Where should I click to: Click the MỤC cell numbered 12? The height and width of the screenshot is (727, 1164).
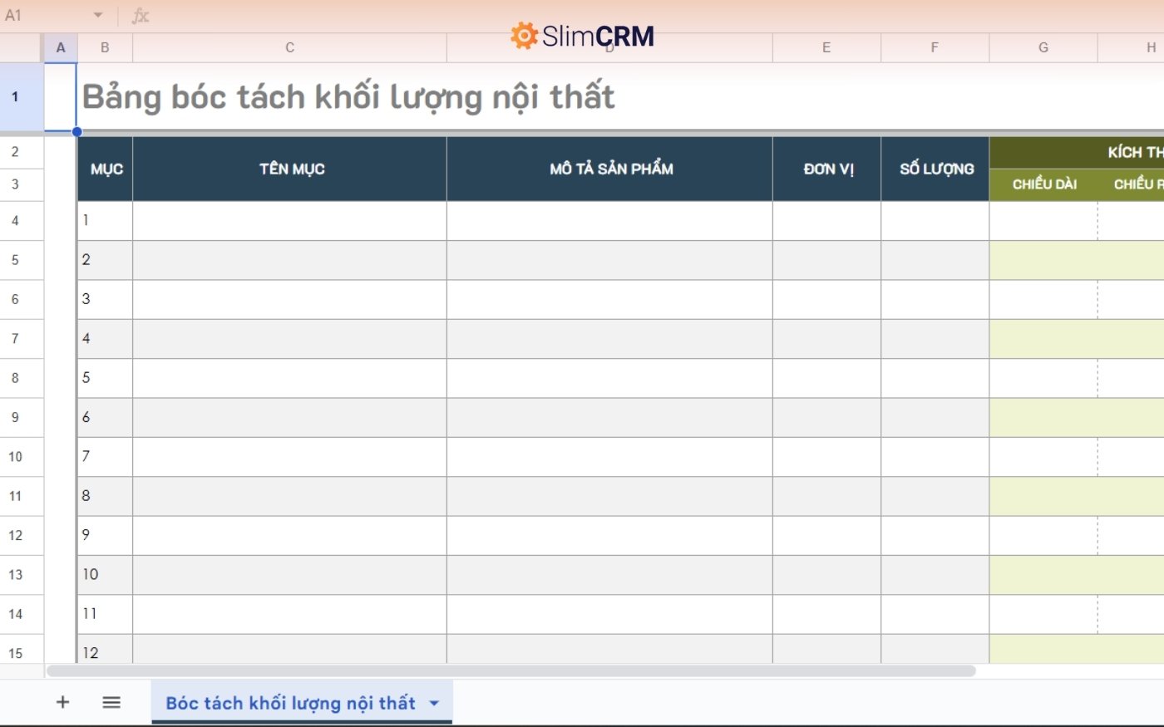(x=106, y=649)
